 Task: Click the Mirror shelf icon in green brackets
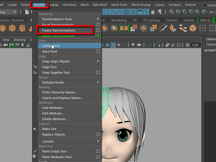(124, 28)
